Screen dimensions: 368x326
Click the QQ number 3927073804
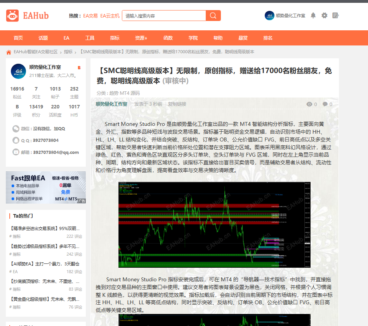click(46, 140)
